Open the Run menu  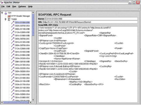coord(14,7)
